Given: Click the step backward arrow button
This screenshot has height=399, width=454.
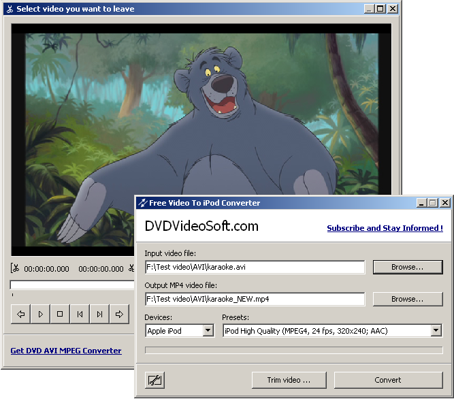Looking at the screenshot, I should (x=20, y=314).
